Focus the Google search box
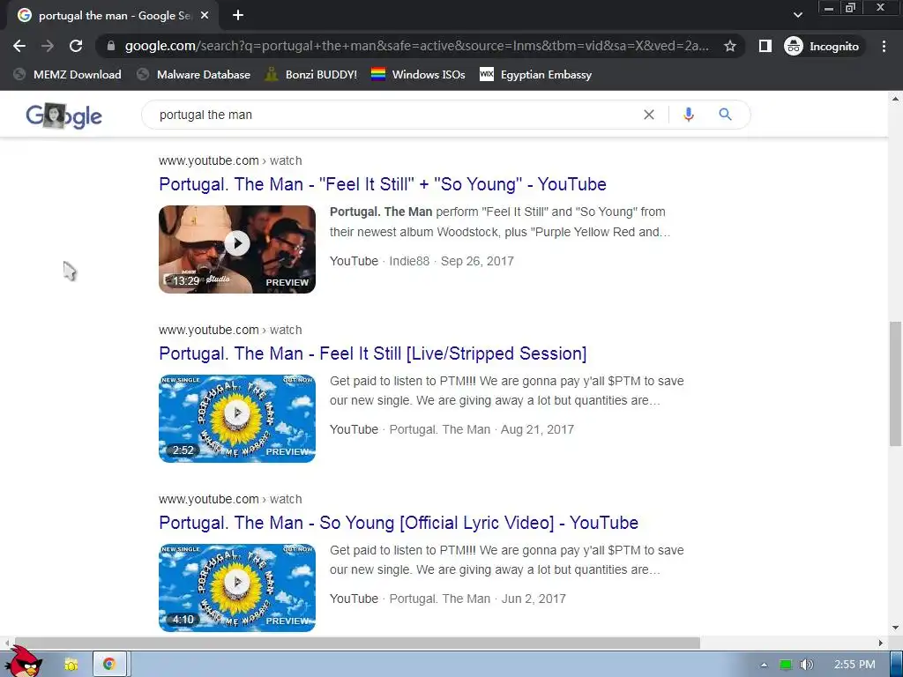Screen dimensions: 903x677 tap(398, 115)
